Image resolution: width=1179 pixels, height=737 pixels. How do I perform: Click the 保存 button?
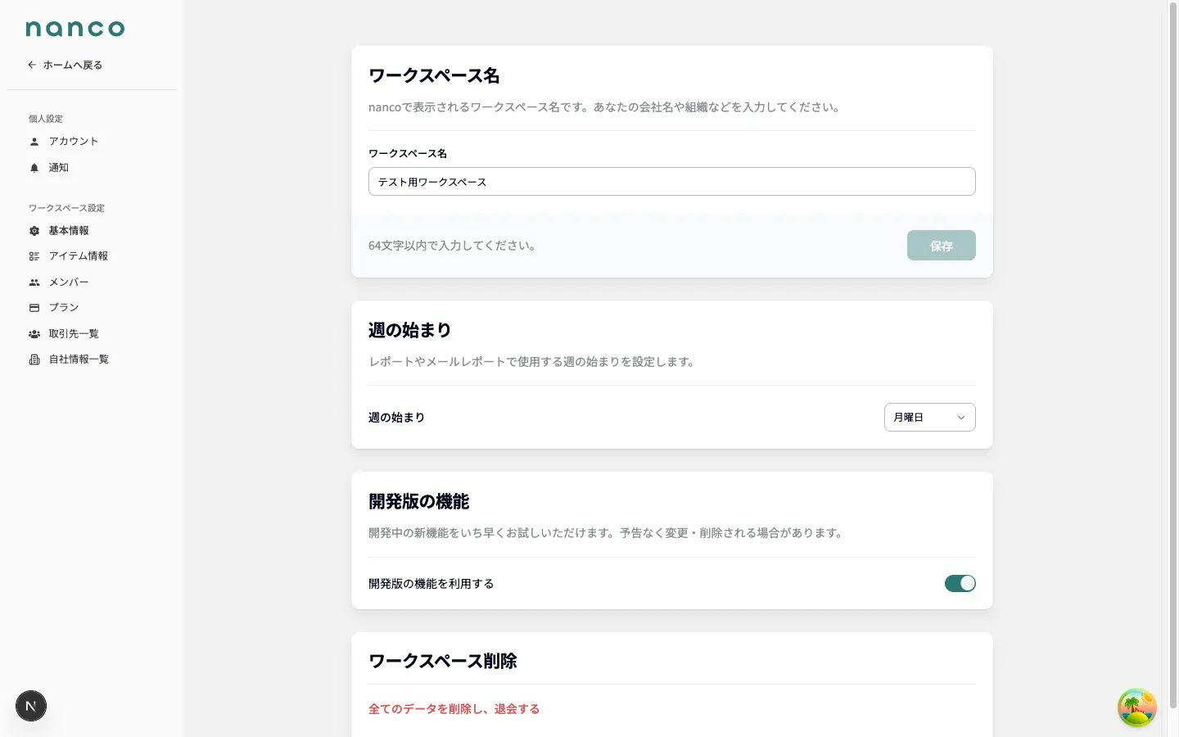pyautogui.click(x=941, y=246)
